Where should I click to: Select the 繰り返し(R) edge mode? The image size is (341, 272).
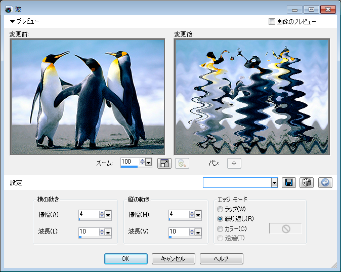[220, 219]
